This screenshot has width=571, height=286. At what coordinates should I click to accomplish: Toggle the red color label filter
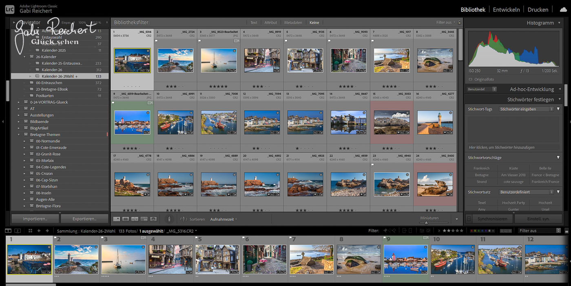click(x=472, y=231)
